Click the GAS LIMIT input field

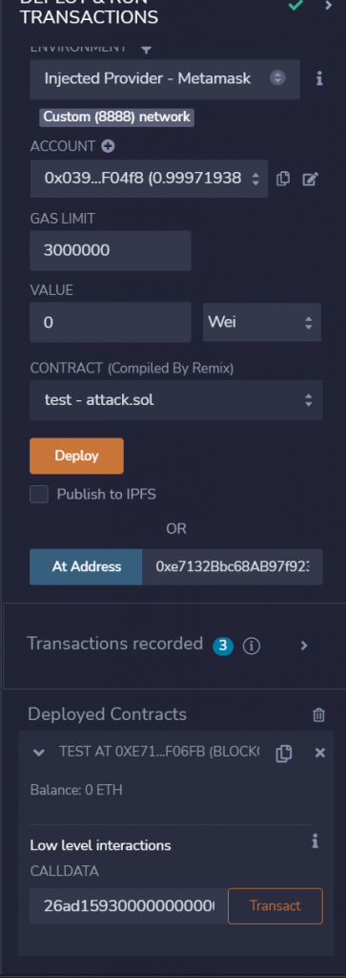point(111,251)
